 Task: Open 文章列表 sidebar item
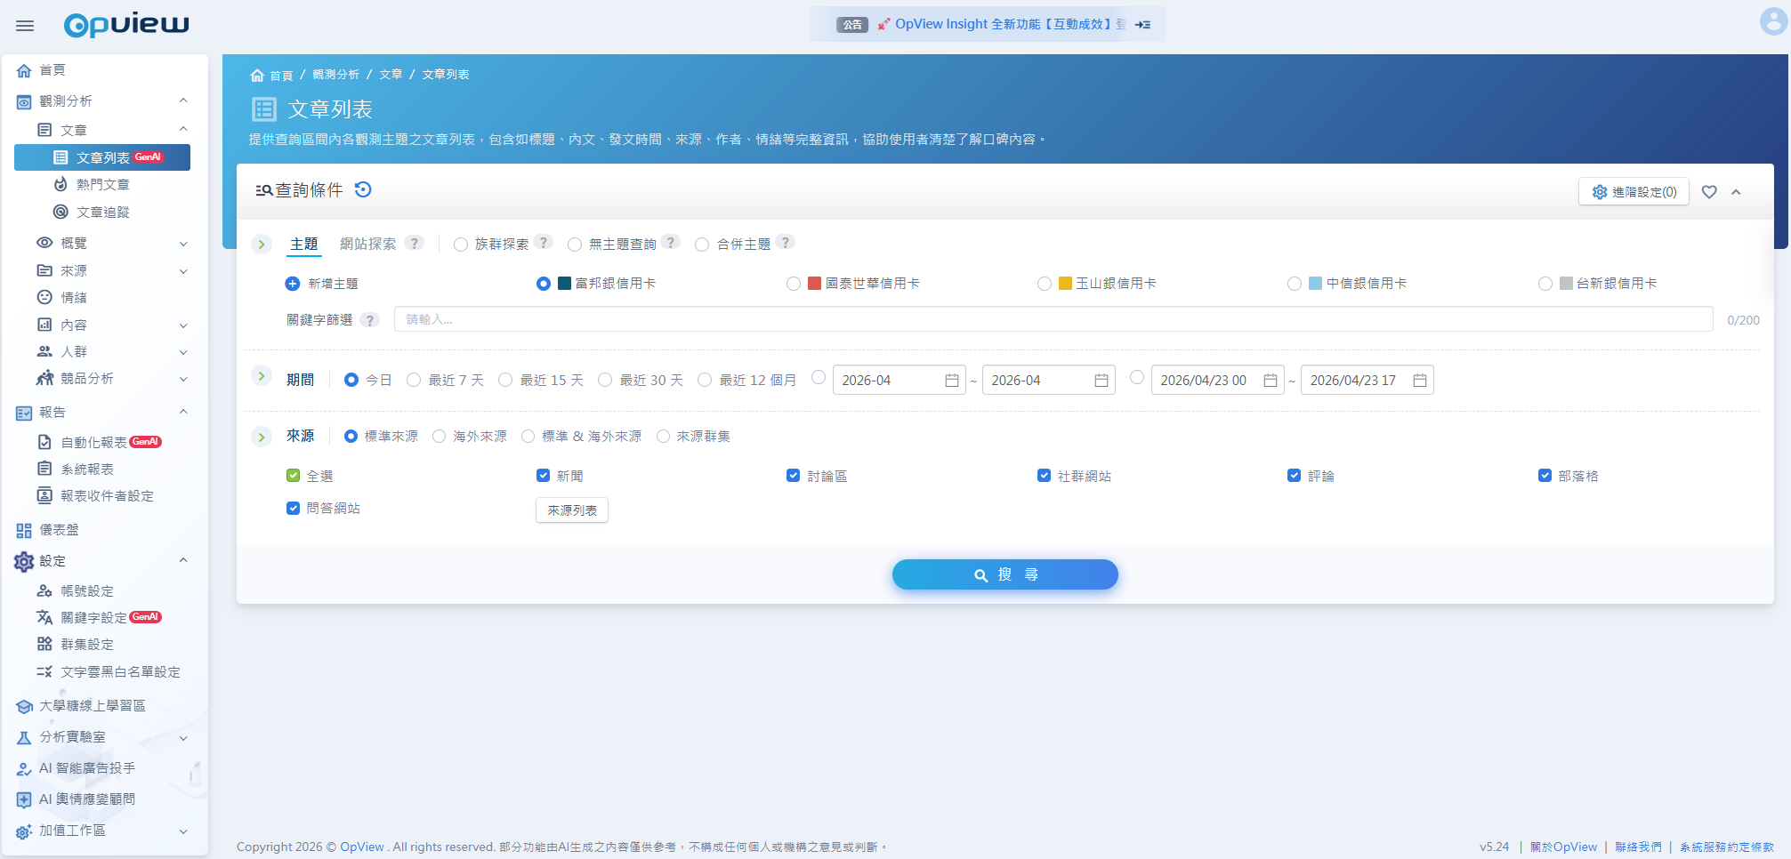click(x=102, y=157)
